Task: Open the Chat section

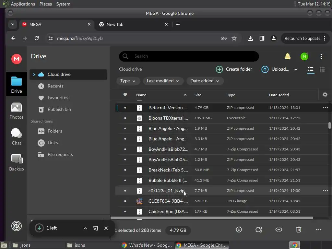Action: [x=17, y=137]
